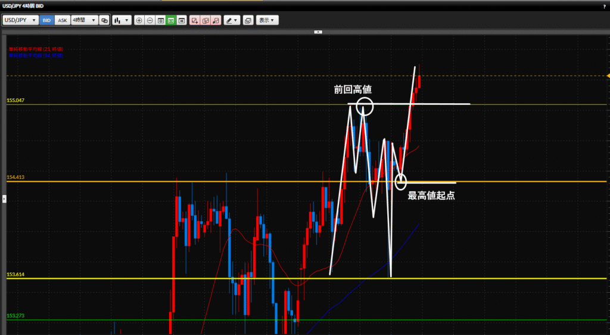Expand the chart type candlestick dropdown
Viewport: 610px width, 335px height.
122,20
